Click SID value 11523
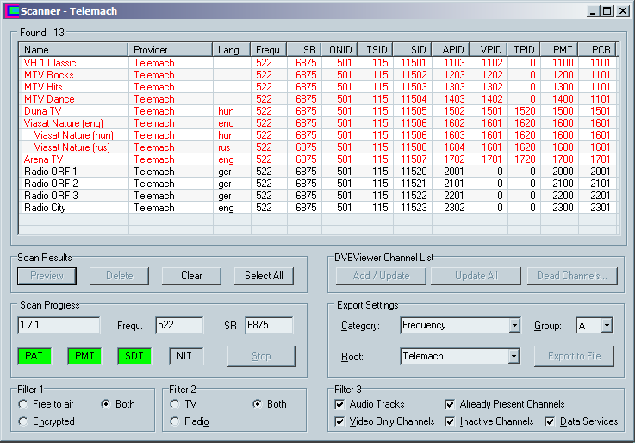 tap(414, 208)
